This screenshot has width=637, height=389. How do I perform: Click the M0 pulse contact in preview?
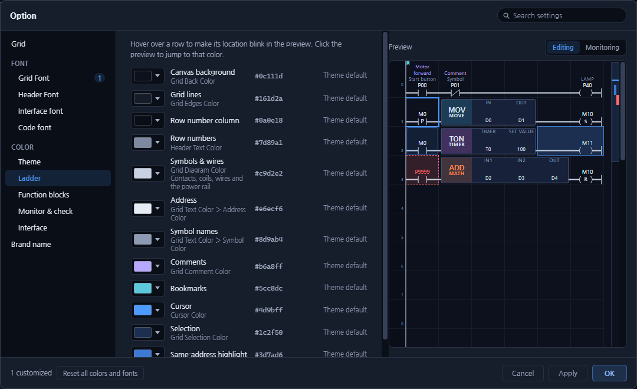pos(422,112)
